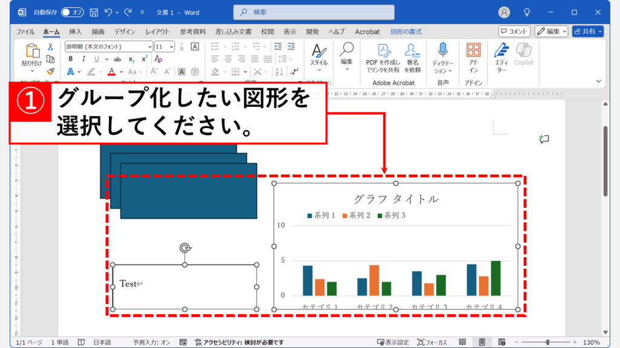Collapse the ribbon with chevron
620x348 pixels.
click(x=599, y=82)
